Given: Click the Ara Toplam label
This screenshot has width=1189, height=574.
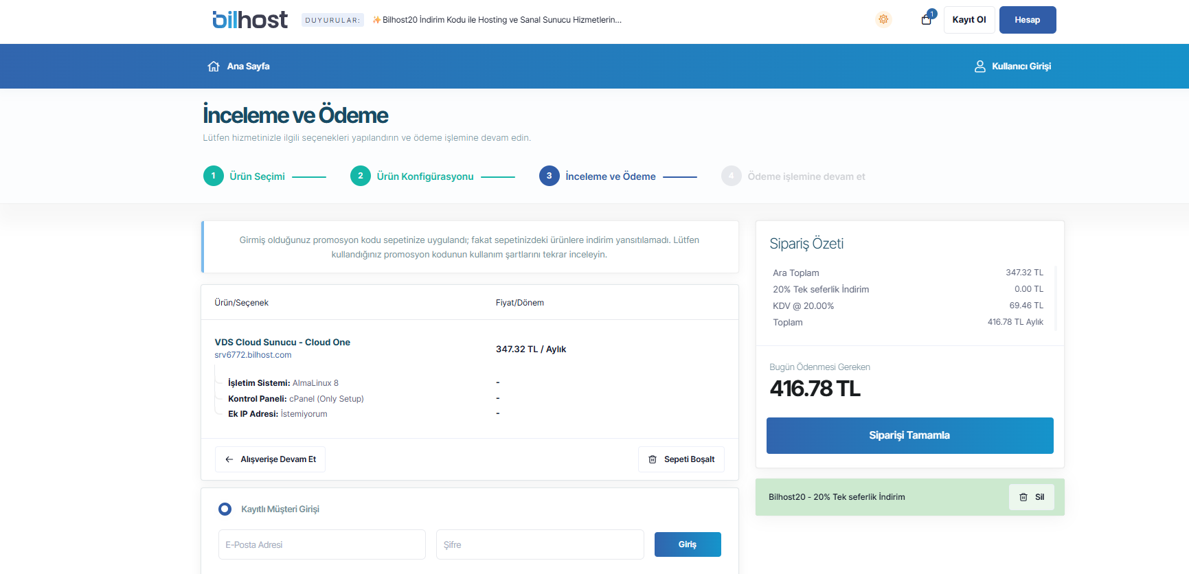Looking at the screenshot, I should point(795,273).
